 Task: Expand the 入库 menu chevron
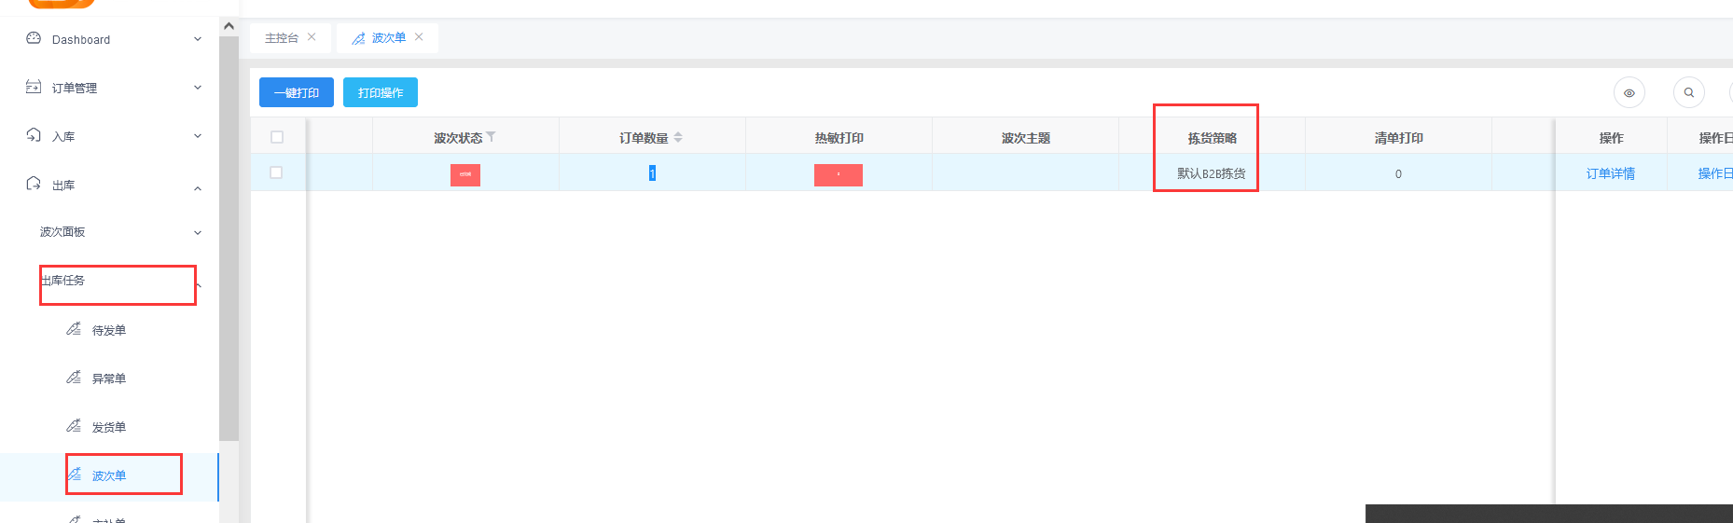(x=198, y=136)
